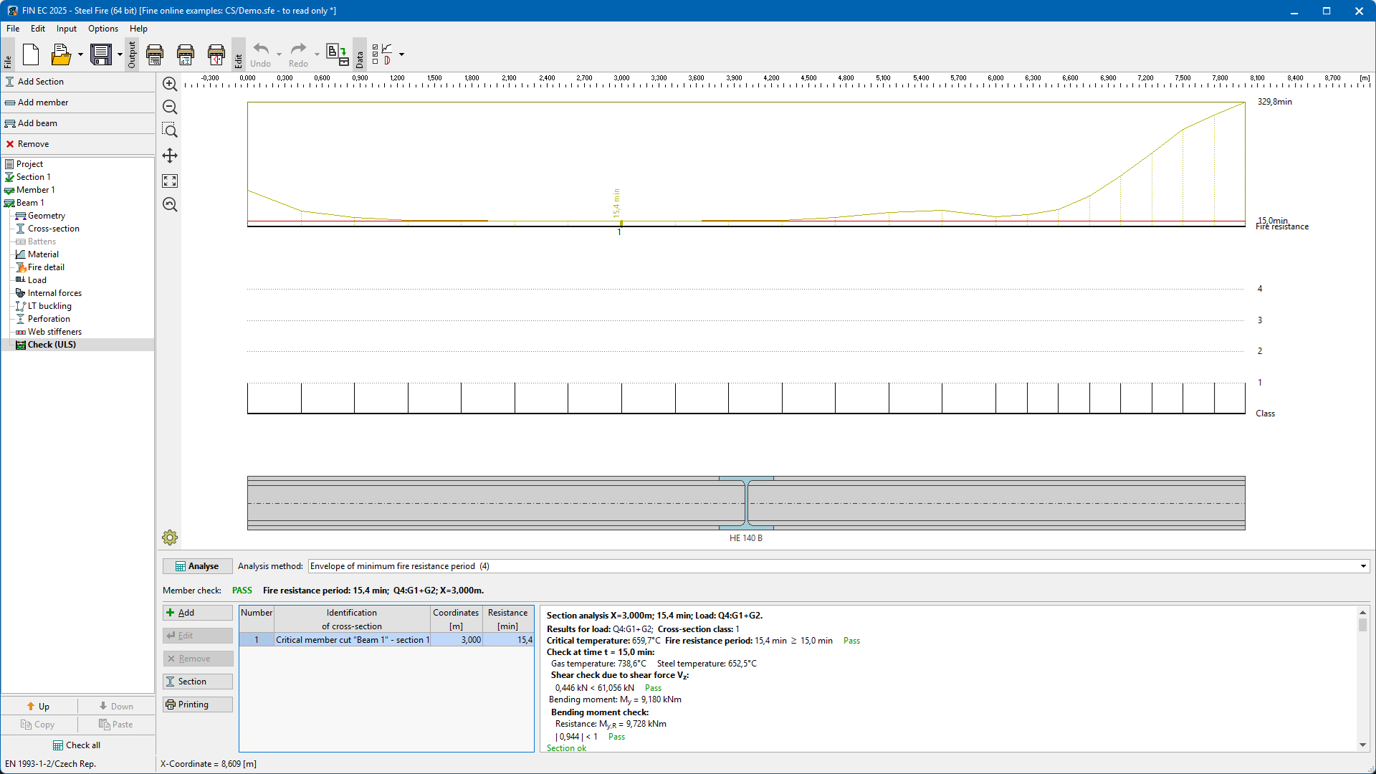The width and height of the screenshot is (1376, 774).
Task: Click the fit-to-view extents icon
Action: click(x=170, y=181)
